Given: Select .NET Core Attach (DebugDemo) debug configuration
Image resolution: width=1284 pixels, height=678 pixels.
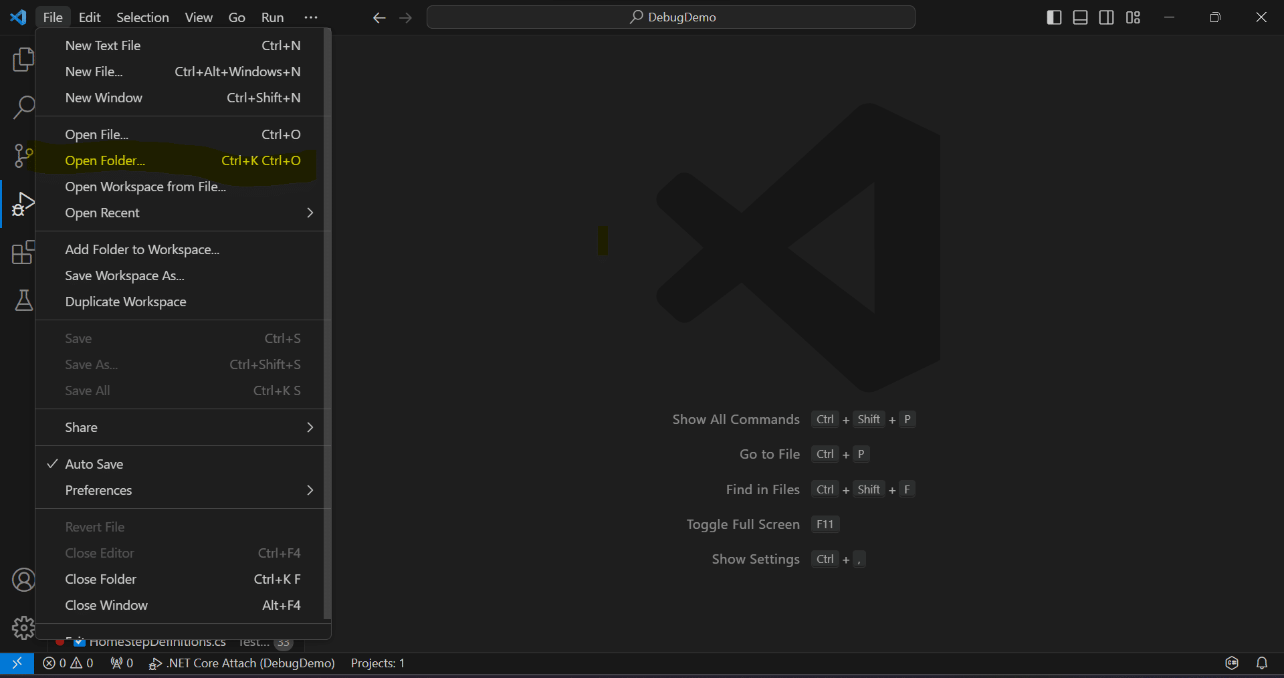Looking at the screenshot, I should pos(241,663).
